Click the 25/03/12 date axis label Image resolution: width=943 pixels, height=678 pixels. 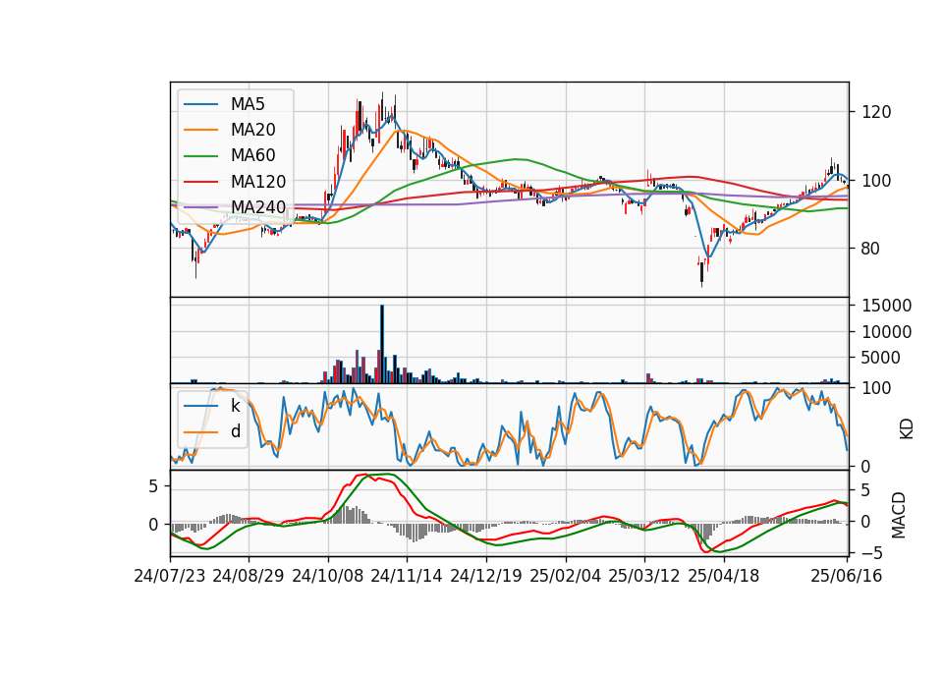pos(644,576)
